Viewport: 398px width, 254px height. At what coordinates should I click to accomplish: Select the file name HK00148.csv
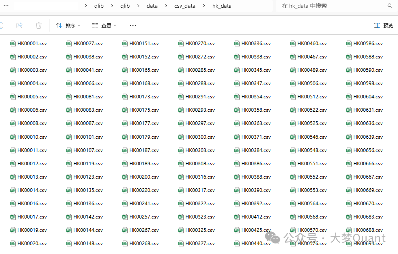point(88,244)
